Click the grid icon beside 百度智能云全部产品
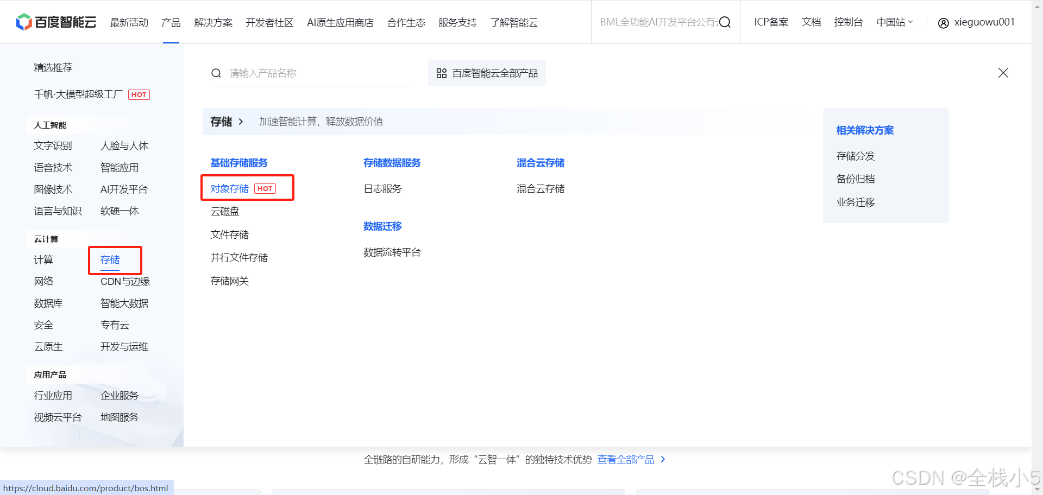 tap(442, 73)
